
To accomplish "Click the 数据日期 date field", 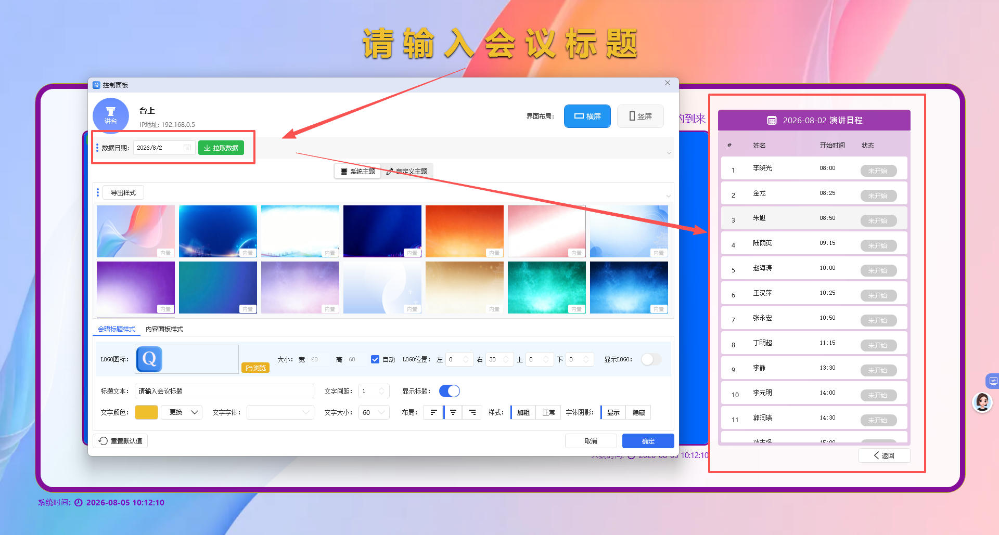I will [x=164, y=148].
